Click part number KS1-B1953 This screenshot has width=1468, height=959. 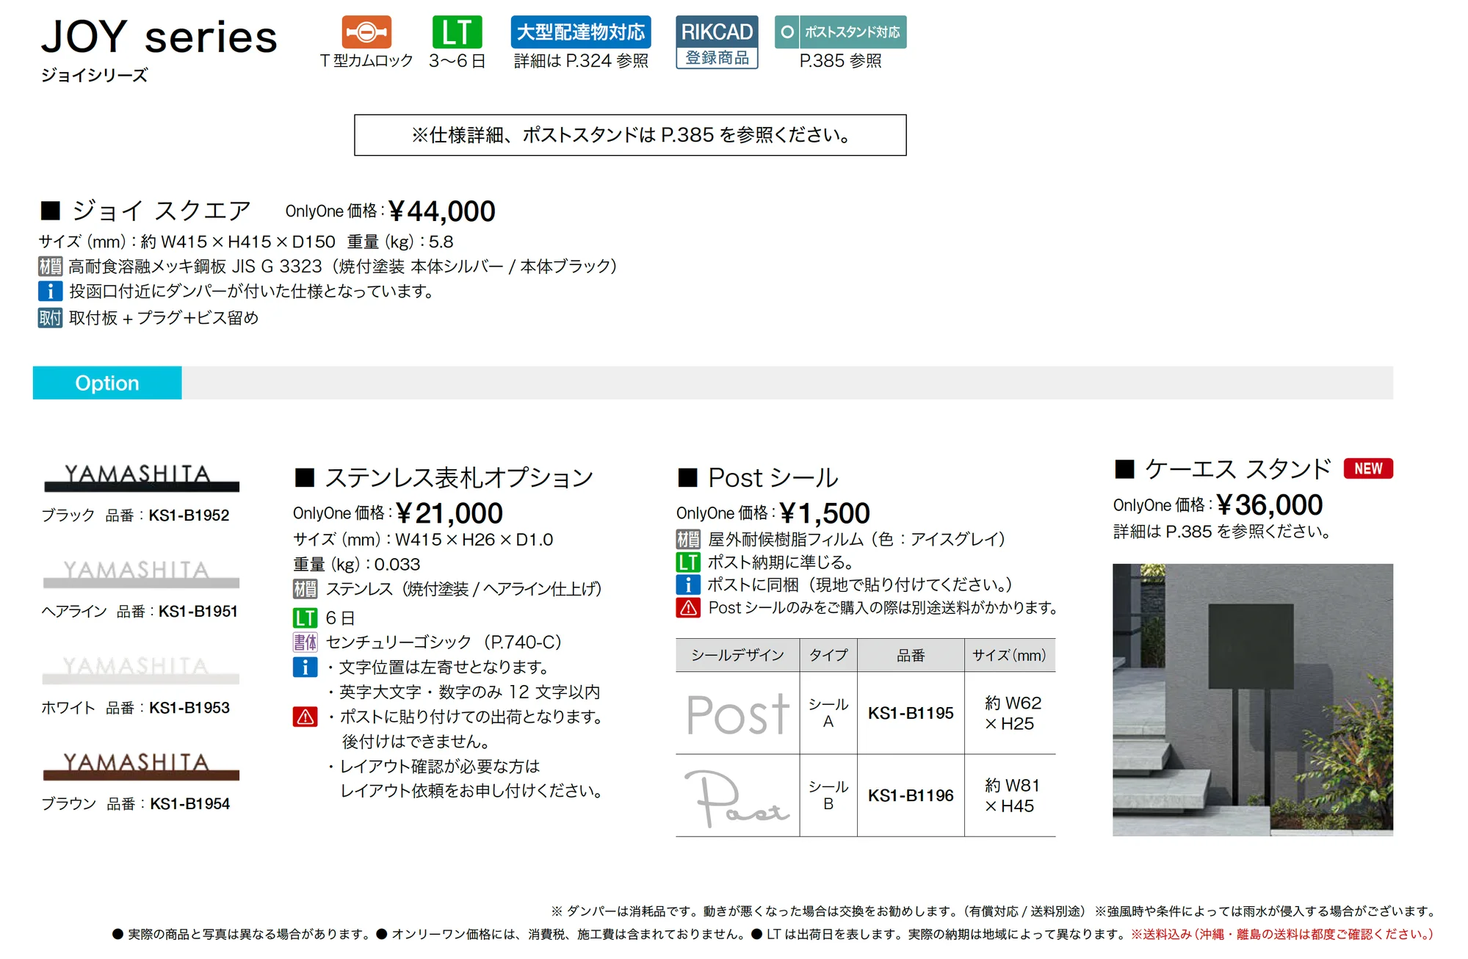[x=189, y=708]
